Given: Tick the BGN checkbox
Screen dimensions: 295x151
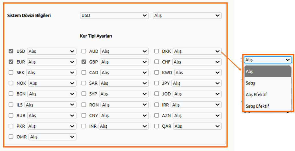Looking at the screenshot, I should tap(11, 94).
